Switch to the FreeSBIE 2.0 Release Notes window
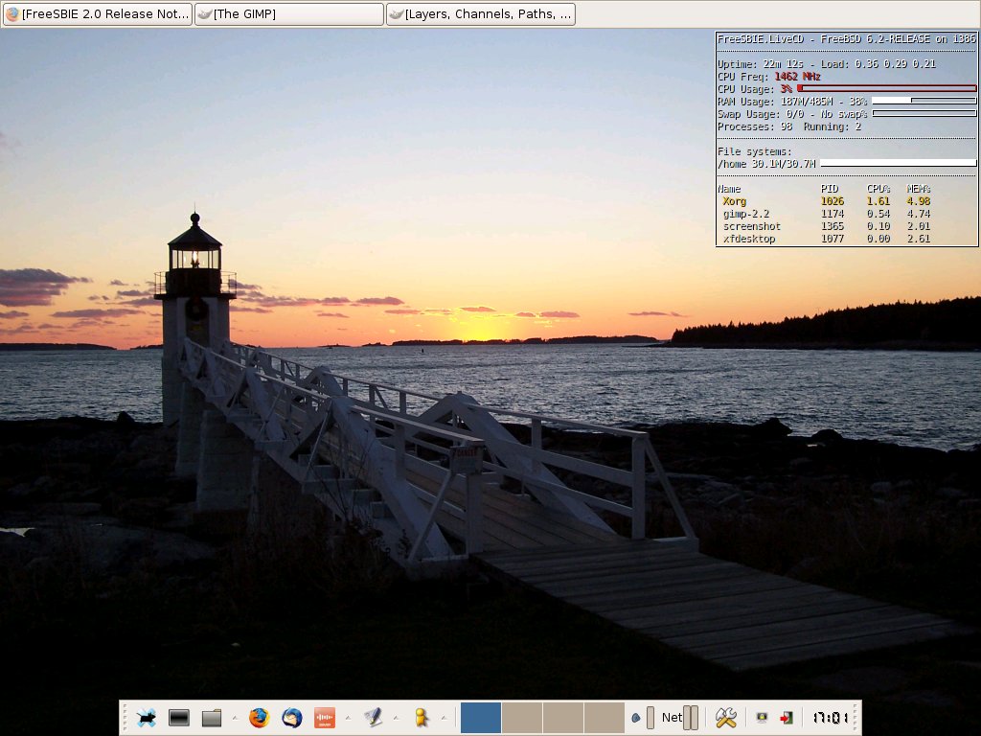Screen dimensions: 981x736 97,14
